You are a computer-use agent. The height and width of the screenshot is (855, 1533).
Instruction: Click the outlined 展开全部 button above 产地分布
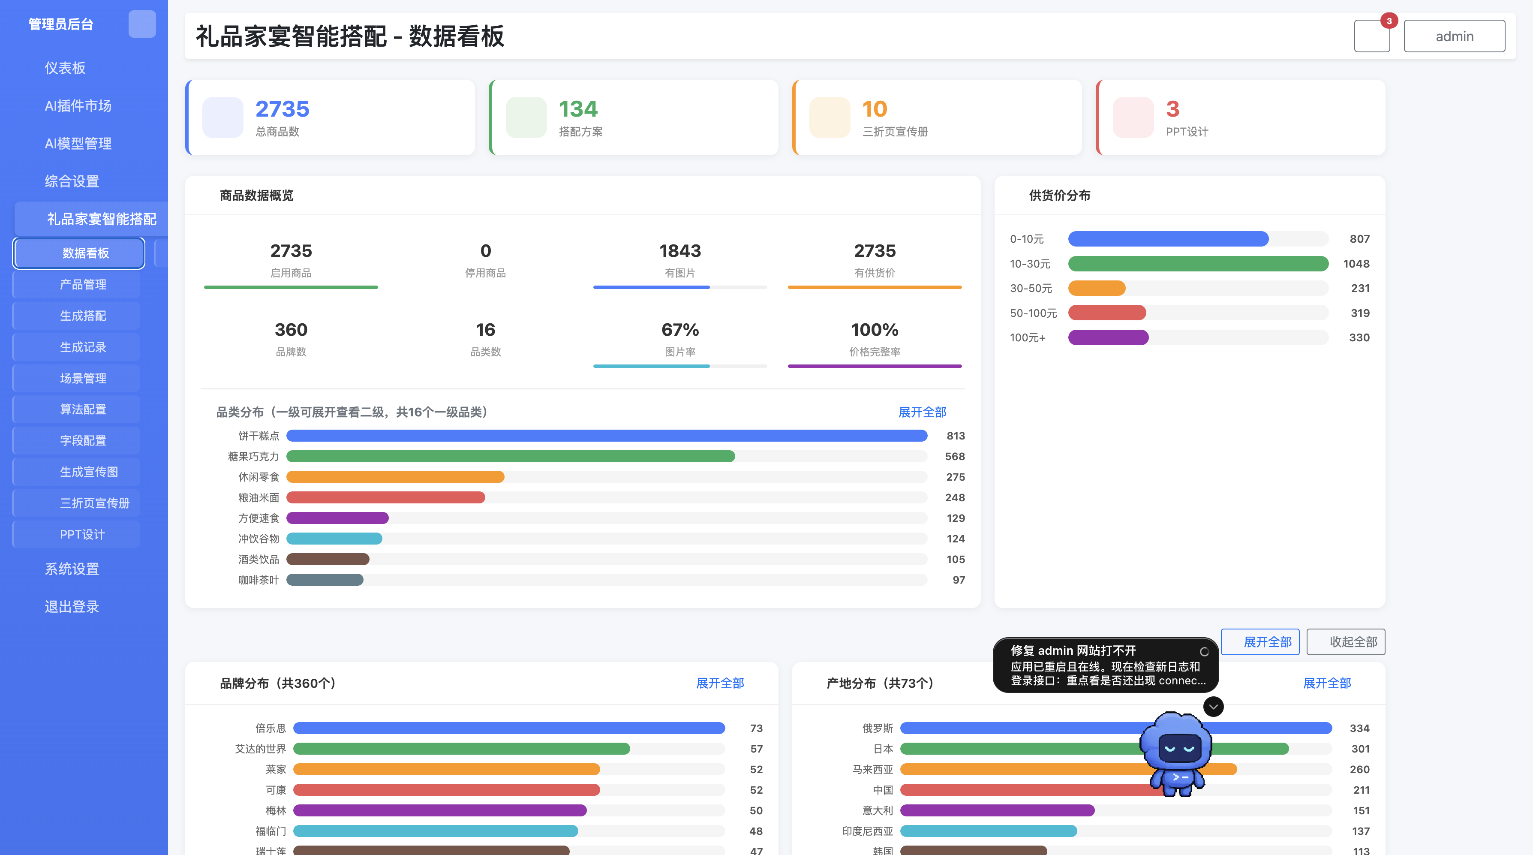[x=1260, y=642]
